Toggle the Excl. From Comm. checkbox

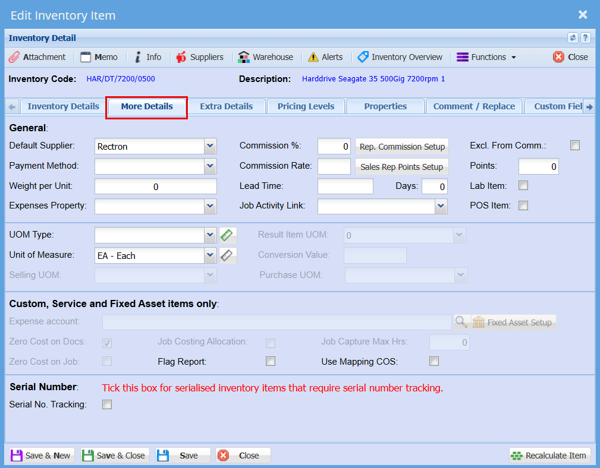(575, 146)
